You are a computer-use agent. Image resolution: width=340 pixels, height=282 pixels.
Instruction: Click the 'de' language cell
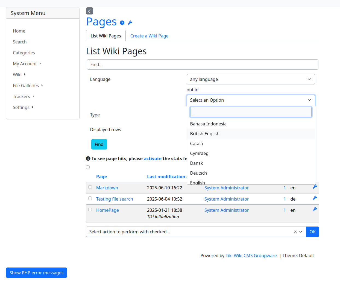293,199
